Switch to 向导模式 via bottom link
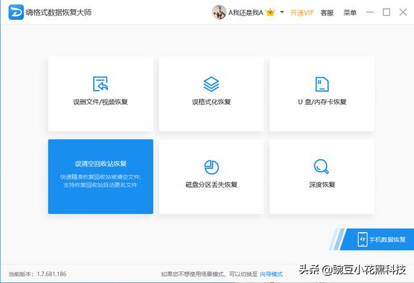The width and height of the screenshot is (414, 283). tap(271, 274)
